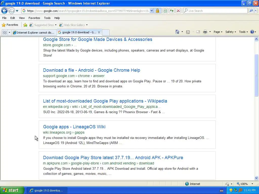Viewport: 259px width, 194px height.
Task: Click the search magnifier button
Action: [x=251, y=11]
